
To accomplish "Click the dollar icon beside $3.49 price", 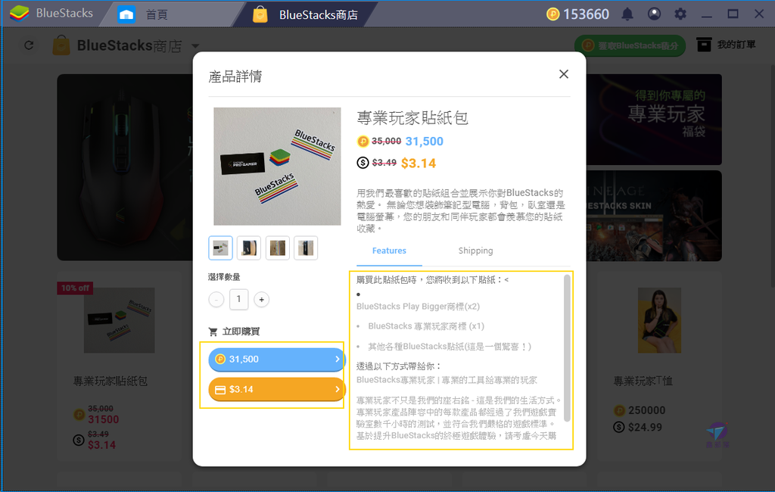I will 363,163.
